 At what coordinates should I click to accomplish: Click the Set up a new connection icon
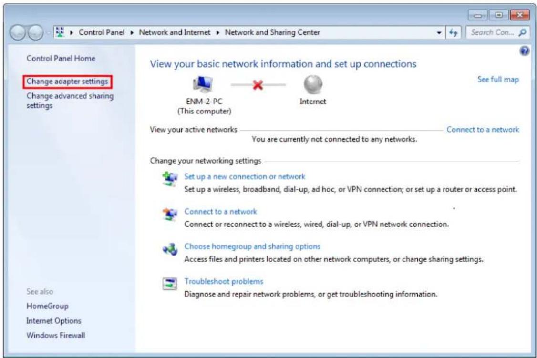click(170, 179)
